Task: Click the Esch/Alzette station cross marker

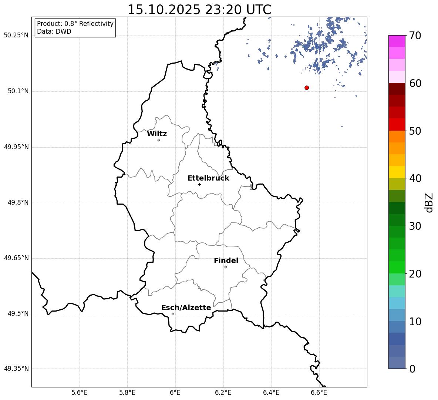Action: (x=173, y=314)
